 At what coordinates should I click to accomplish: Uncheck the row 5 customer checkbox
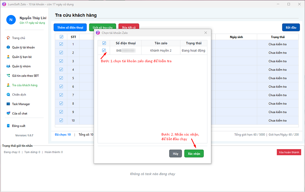coord(61,78)
